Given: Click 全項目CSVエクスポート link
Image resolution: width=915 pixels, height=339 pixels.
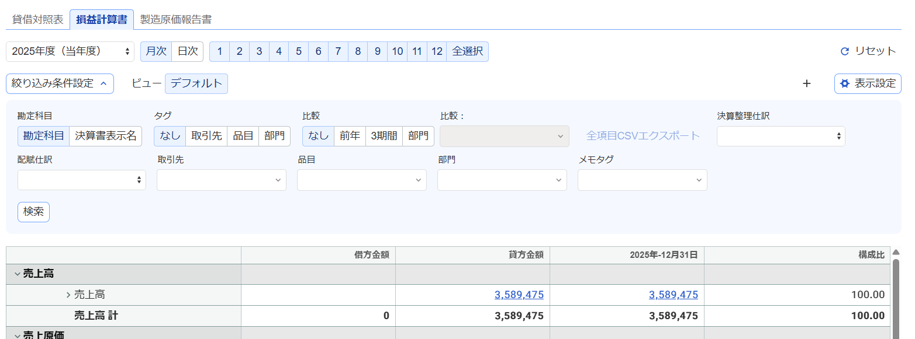Looking at the screenshot, I should [x=643, y=136].
